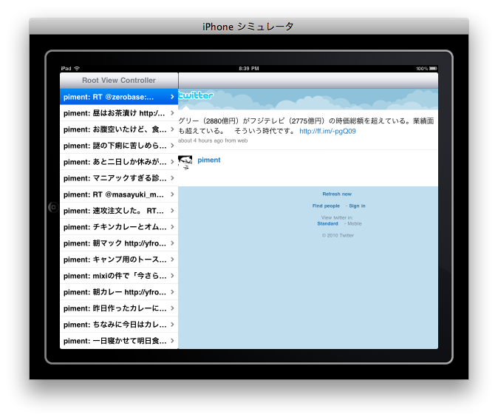Click chevron on '昼はお茶漬け' row
The image size is (498, 420).
point(172,113)
